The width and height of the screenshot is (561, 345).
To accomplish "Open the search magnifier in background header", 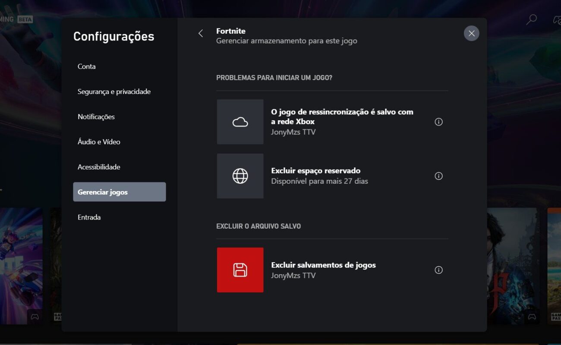I will (x=532, y=19).
